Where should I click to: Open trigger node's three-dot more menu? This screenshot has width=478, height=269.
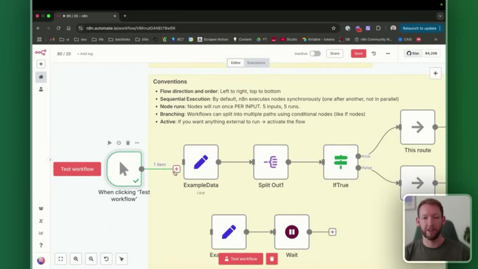[137, 143]
